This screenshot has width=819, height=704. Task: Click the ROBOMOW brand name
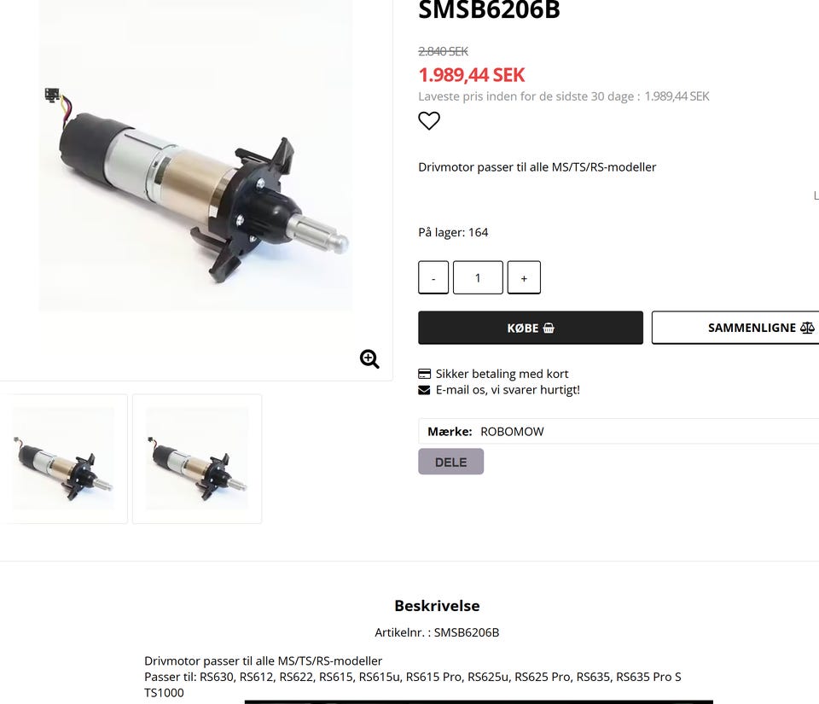click(512, 432)
